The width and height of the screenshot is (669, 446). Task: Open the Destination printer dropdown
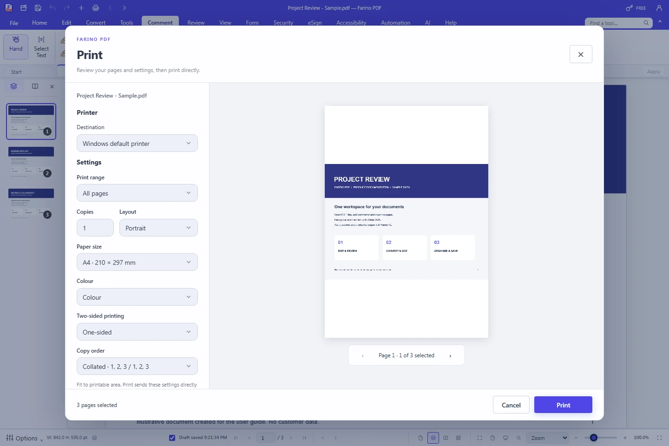click(137, 143)
